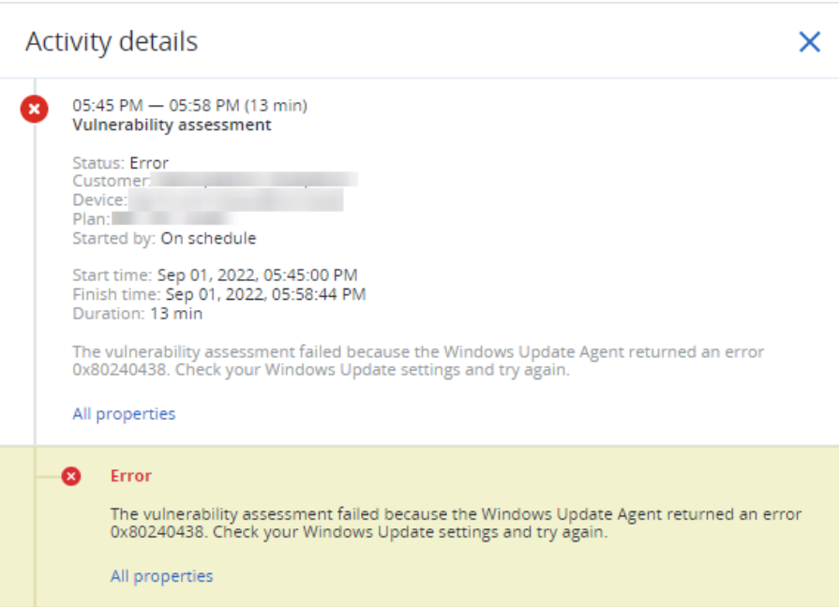The image size is (839, 607).
Task: Click the large red error status icon
Action: tap(35, 109)
